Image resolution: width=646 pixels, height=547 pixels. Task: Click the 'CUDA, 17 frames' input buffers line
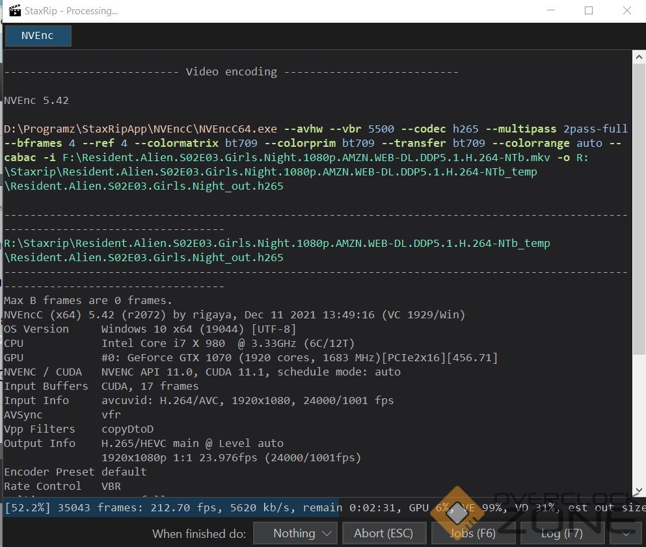[x=101, y=386]
